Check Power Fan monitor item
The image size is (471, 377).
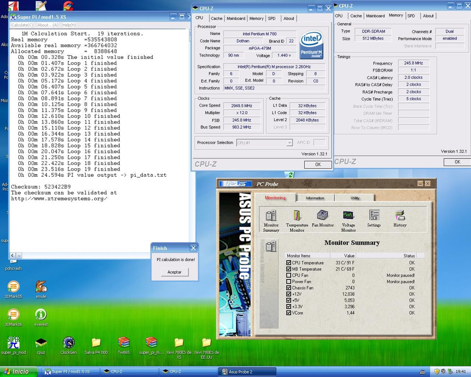click(x=289, y=282)
